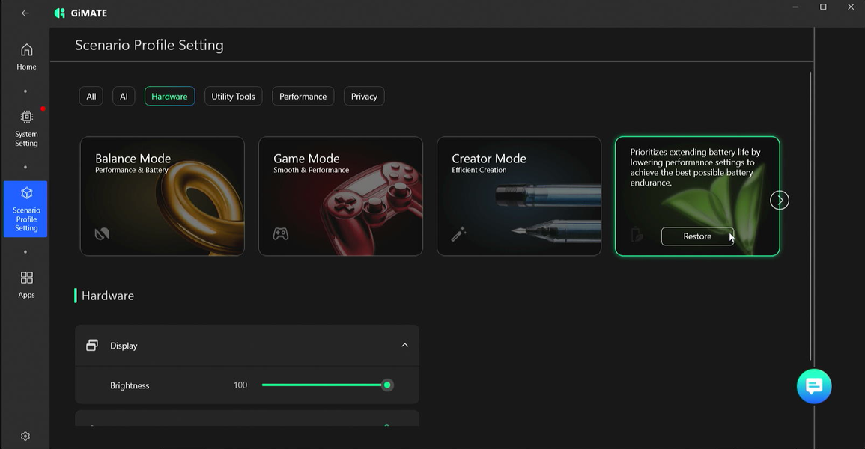Click the Brightness slider handle
The image size is (865, 449).
(x=387, y=385)
